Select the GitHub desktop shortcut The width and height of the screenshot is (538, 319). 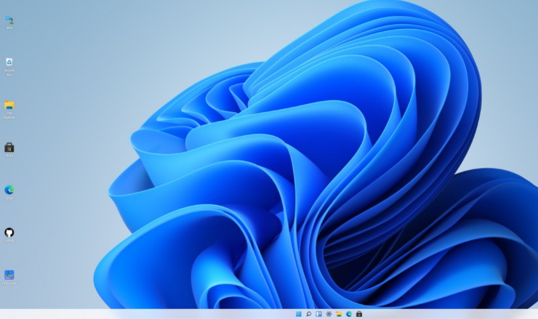pyautogui.click(x=9, y=235)
